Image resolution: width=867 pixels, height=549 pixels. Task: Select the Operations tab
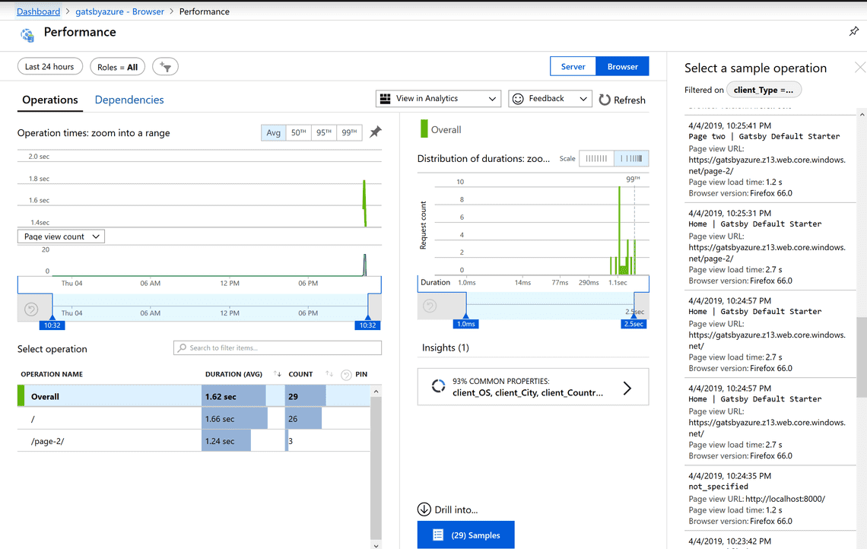coord(50,100)
